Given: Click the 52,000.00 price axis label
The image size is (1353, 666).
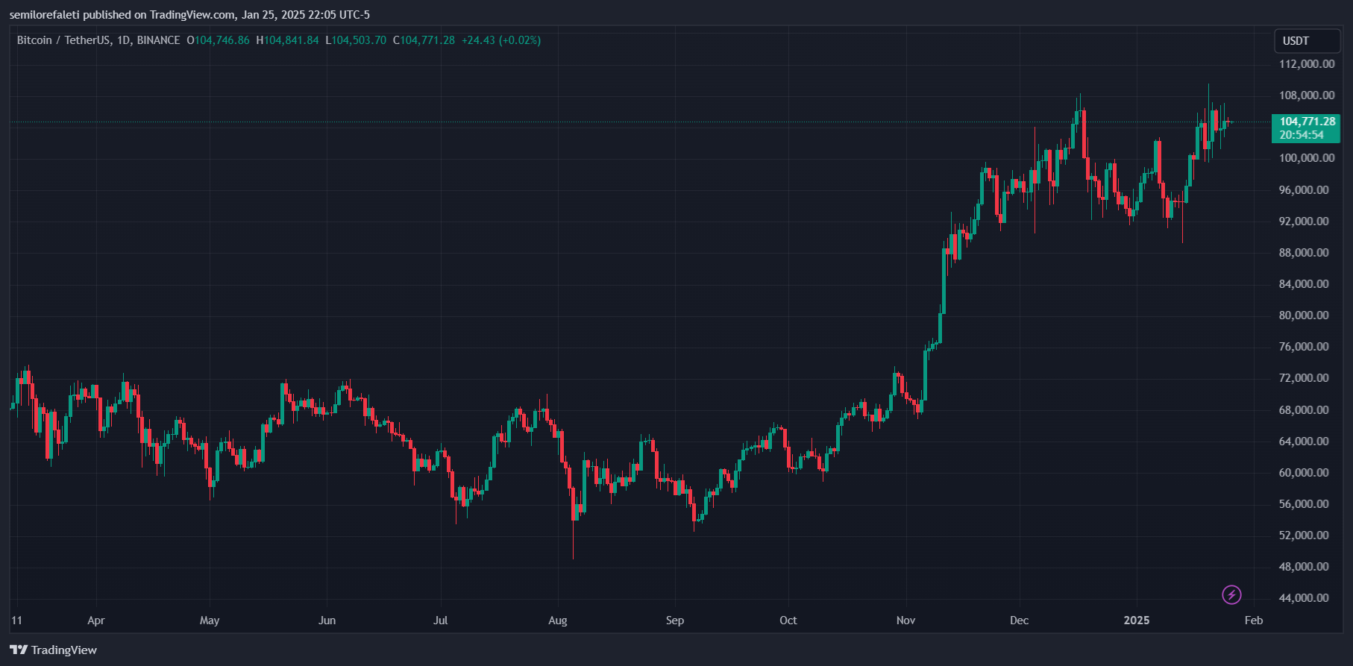Looking at the screenshot, I should pos(1304,535).
